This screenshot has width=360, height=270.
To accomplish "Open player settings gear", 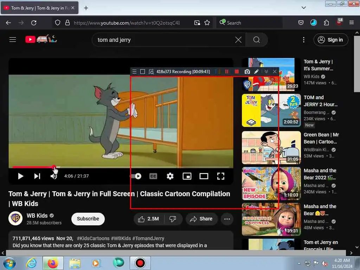I will (170, 176).
